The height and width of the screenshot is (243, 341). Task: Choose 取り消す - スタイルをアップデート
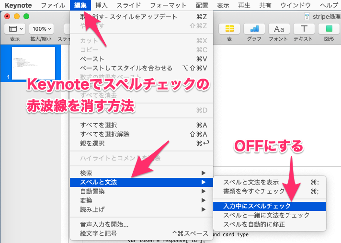[141, 17]
